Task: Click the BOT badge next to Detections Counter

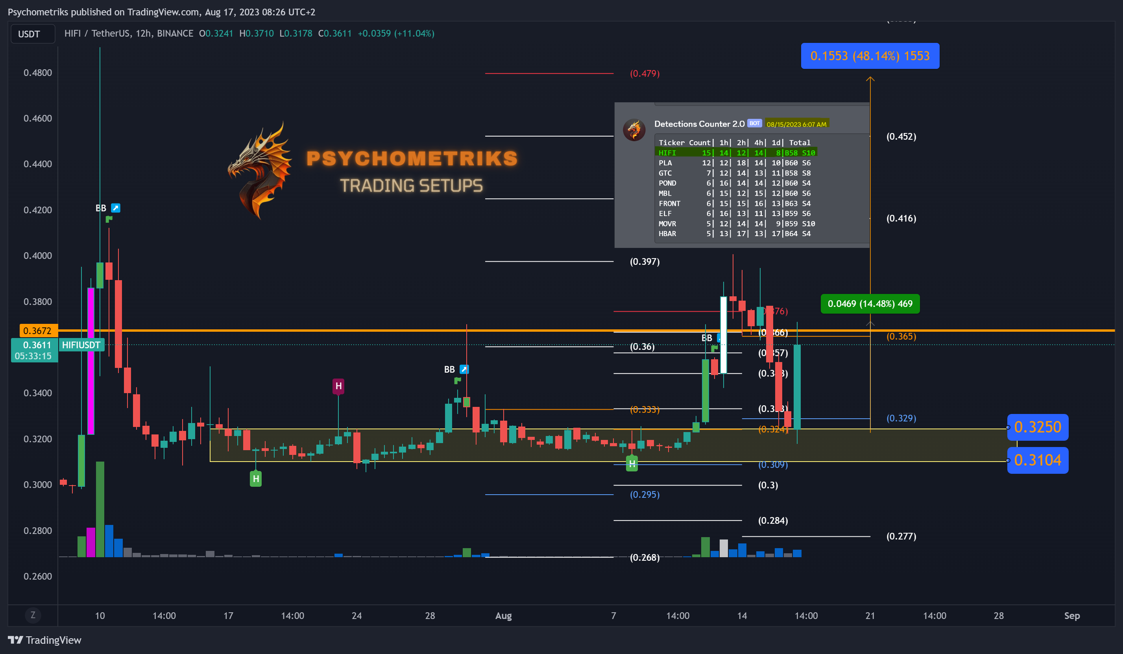Action: tap(754, 124)
